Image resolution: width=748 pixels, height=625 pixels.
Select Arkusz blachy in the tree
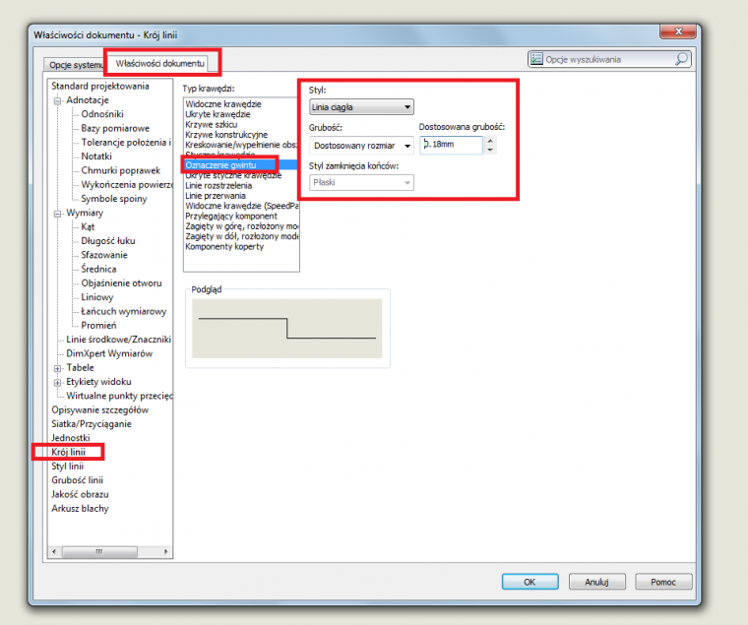click(80, 508)
